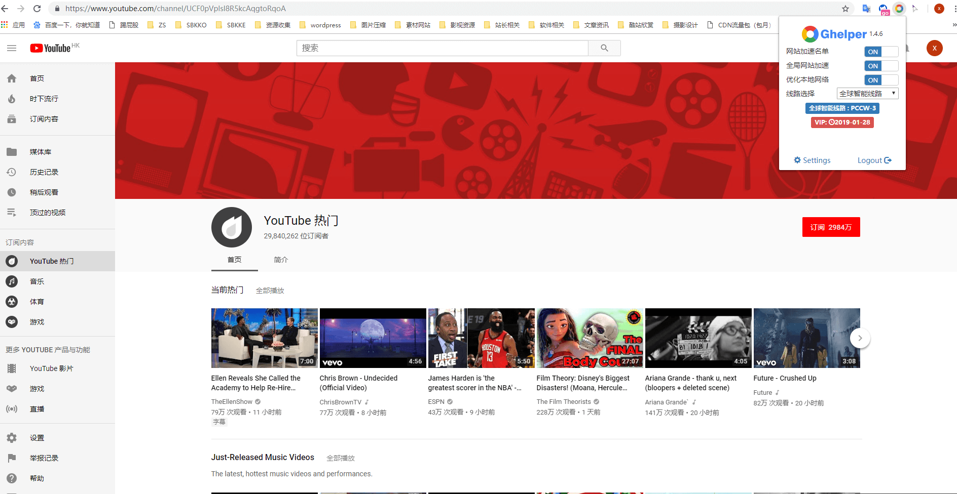
Task: Go to Home (首页) in sidebar
Action: 57,78
